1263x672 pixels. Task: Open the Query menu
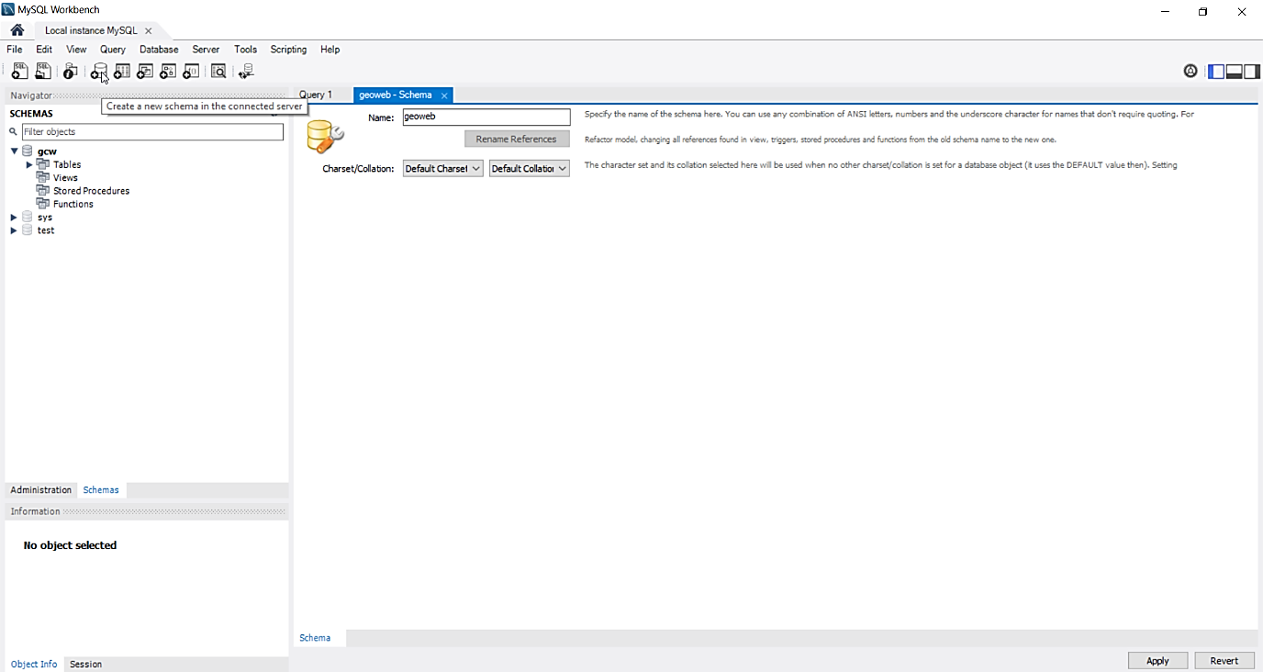[113, 50]
